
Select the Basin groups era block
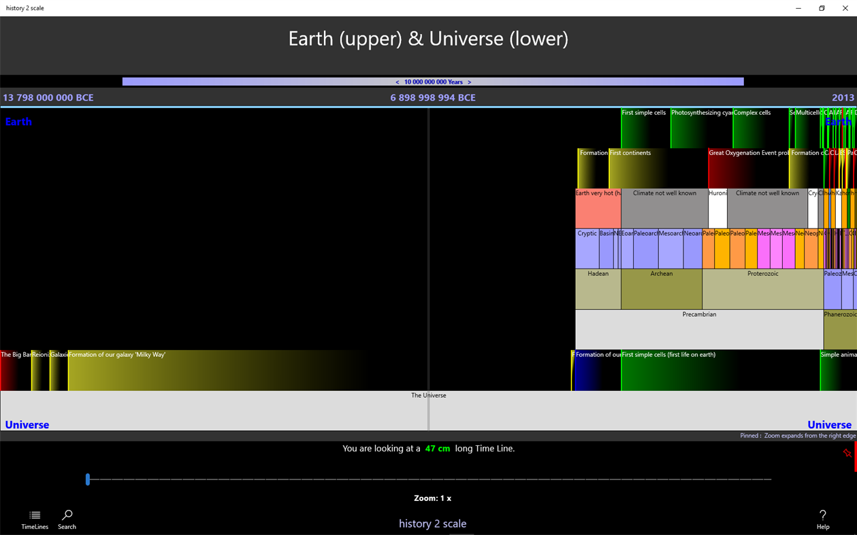606,249
